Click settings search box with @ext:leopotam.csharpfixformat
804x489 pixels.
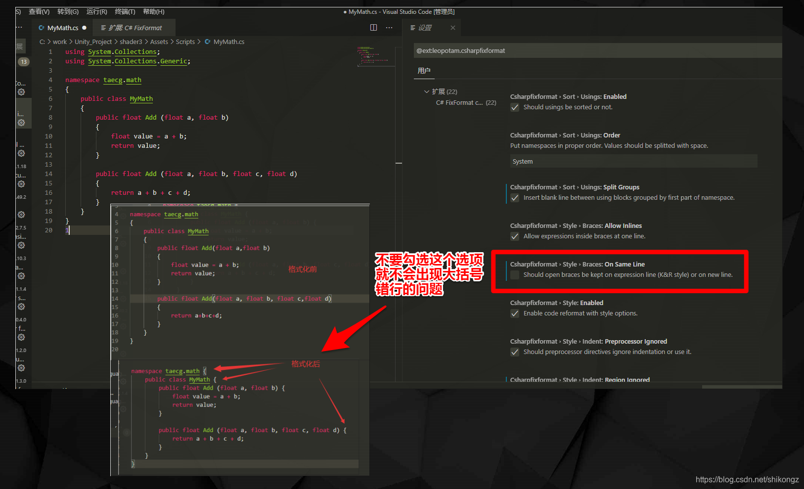598,50
